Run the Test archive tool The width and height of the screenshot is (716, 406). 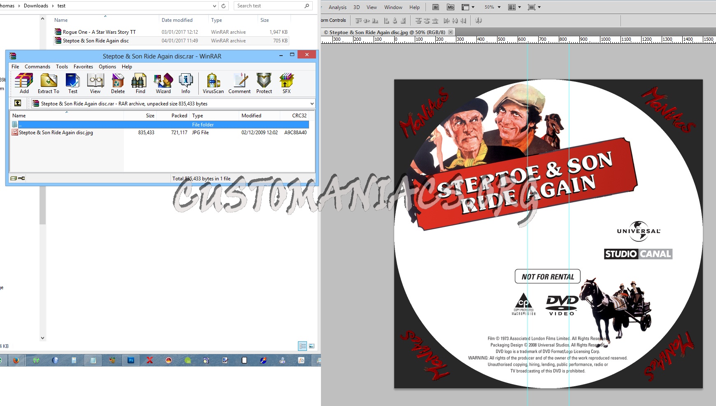73,84
